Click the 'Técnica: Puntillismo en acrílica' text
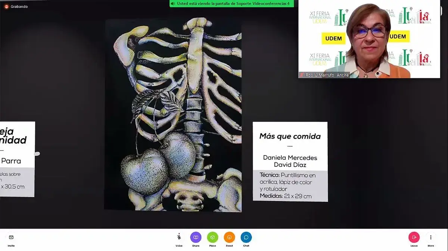448x251 pixels. coord(288,182)
